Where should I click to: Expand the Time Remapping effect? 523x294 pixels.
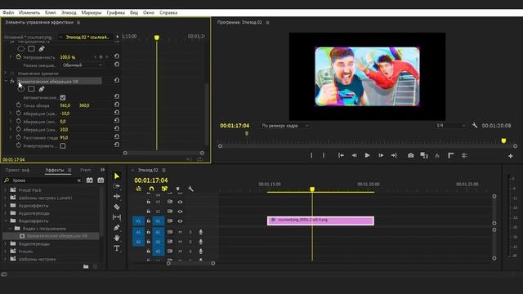pos(6,73)
